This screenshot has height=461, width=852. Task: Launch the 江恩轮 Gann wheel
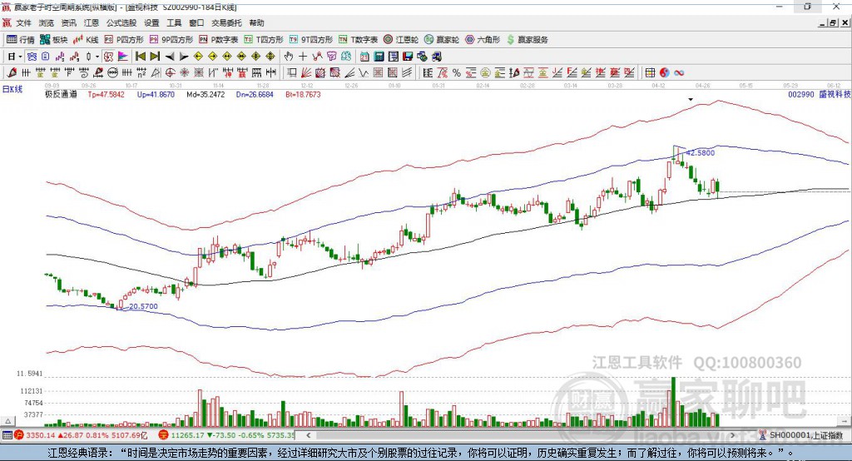coord(401,40)
